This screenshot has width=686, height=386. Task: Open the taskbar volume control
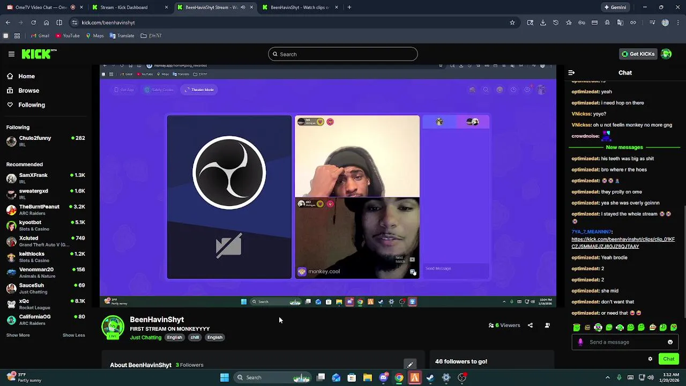[x=651, y=377]
